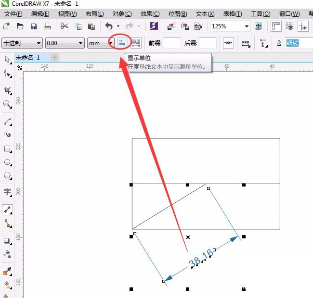Open 工具(O) menu

point(261,14)
